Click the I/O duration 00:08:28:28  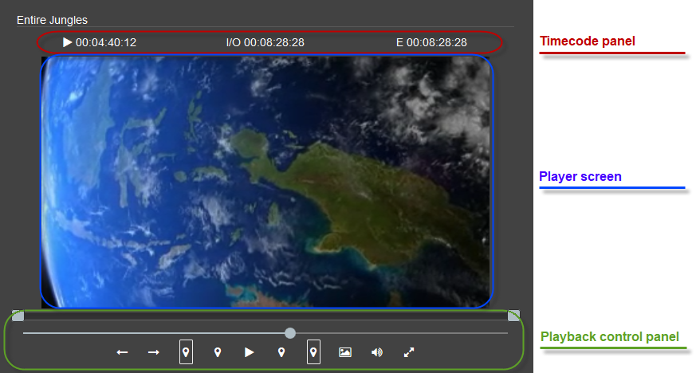pyautogui.click(x=265, y=42)
